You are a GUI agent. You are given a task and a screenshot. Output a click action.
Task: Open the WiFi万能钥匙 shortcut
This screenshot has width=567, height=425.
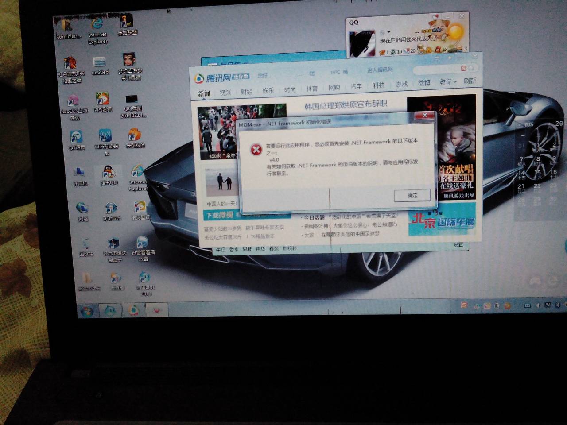[106, 143]
